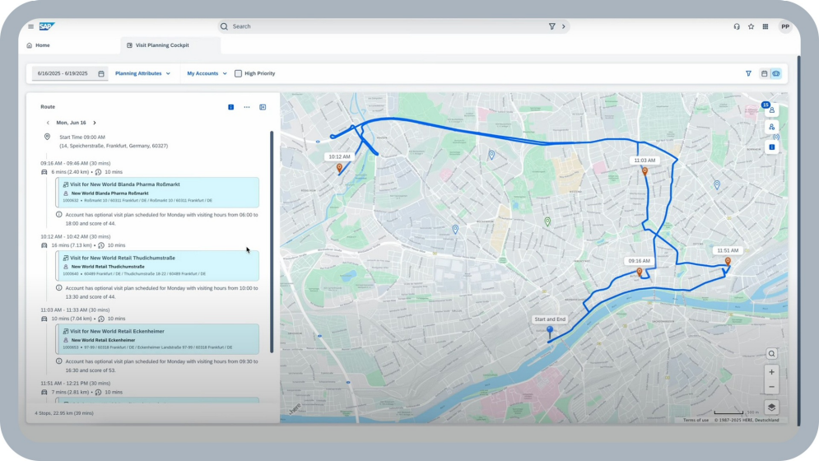
Task: Enable the High Priority checkbox
Action: (x=238, y=74)
